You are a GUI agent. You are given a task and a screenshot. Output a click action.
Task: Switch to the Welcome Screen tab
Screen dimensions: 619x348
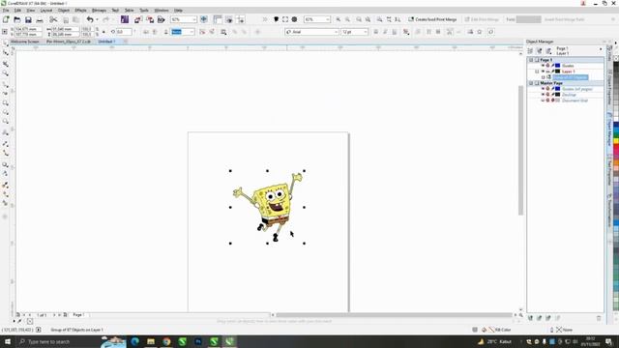point(24,42)
